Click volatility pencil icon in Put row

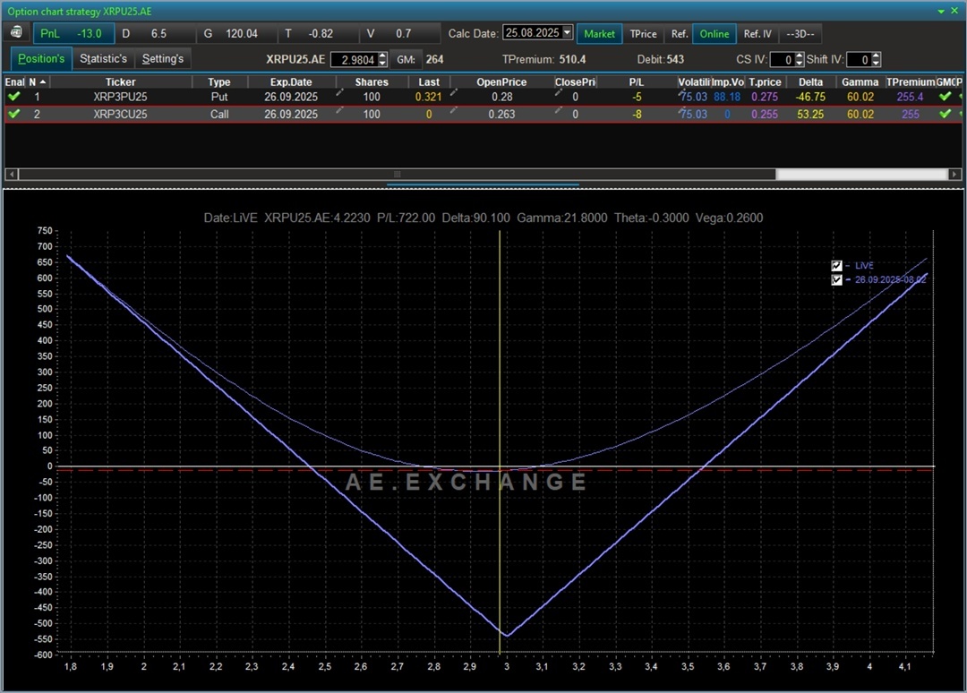[681, 94]
